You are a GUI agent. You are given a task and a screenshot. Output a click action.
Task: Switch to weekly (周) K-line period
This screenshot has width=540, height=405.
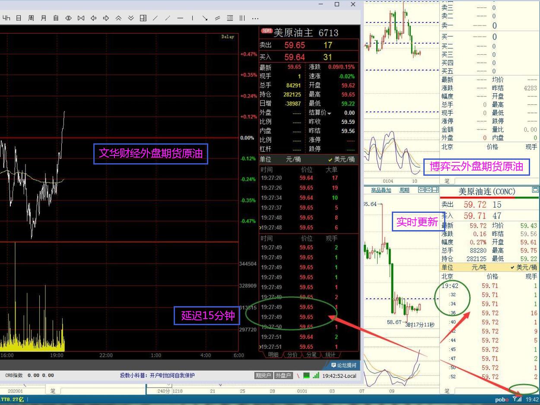tap(31, 18)
